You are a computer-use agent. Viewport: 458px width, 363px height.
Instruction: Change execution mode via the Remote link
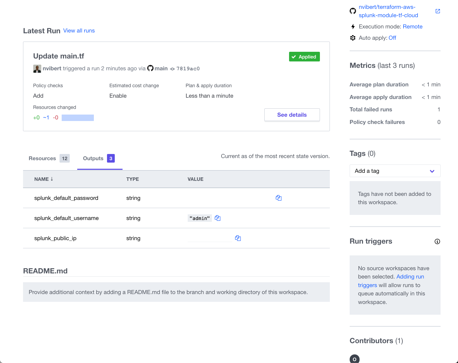(x=412, y=27)
